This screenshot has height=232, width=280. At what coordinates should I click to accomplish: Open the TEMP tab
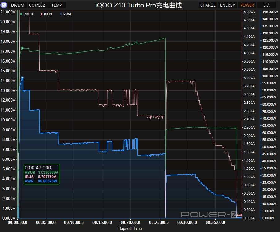(x=57, y=5)
